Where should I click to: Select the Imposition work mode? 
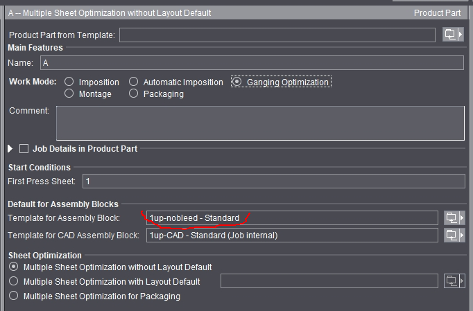(69, 82)
